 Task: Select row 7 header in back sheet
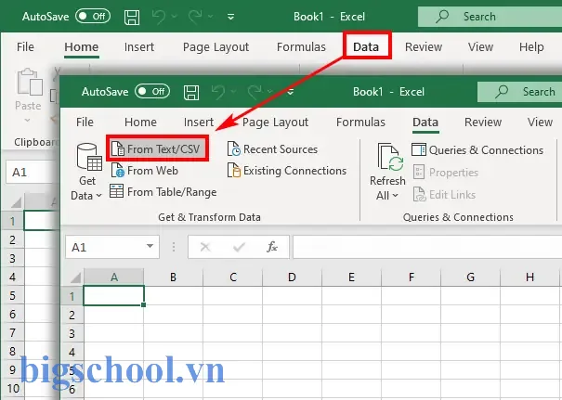[x=13, y=332]
